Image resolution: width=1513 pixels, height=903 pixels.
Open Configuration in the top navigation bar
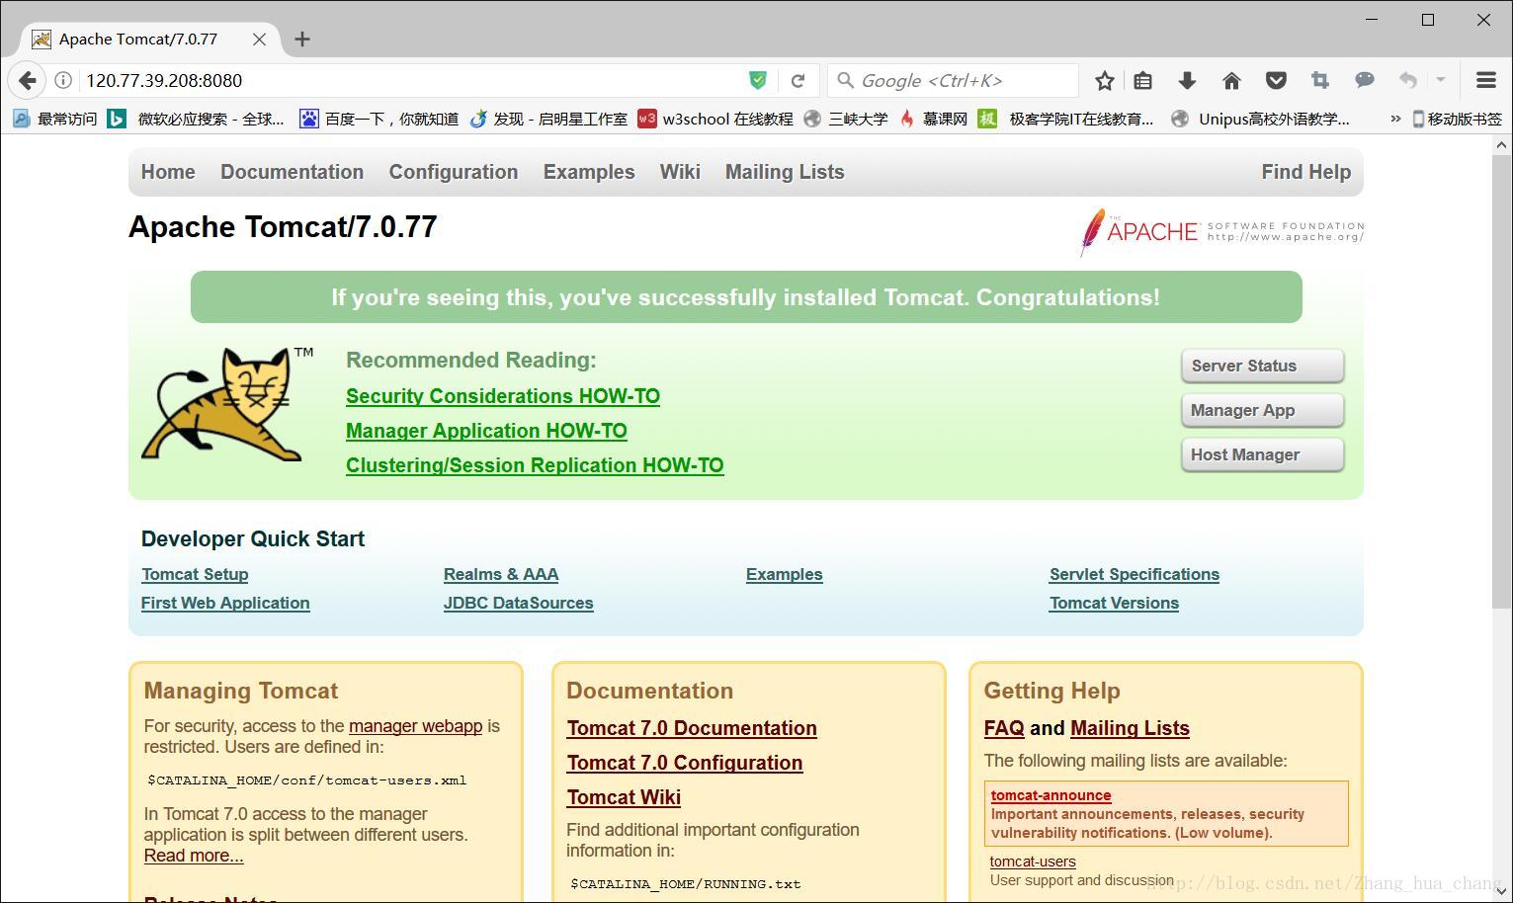tap(454, 172)
